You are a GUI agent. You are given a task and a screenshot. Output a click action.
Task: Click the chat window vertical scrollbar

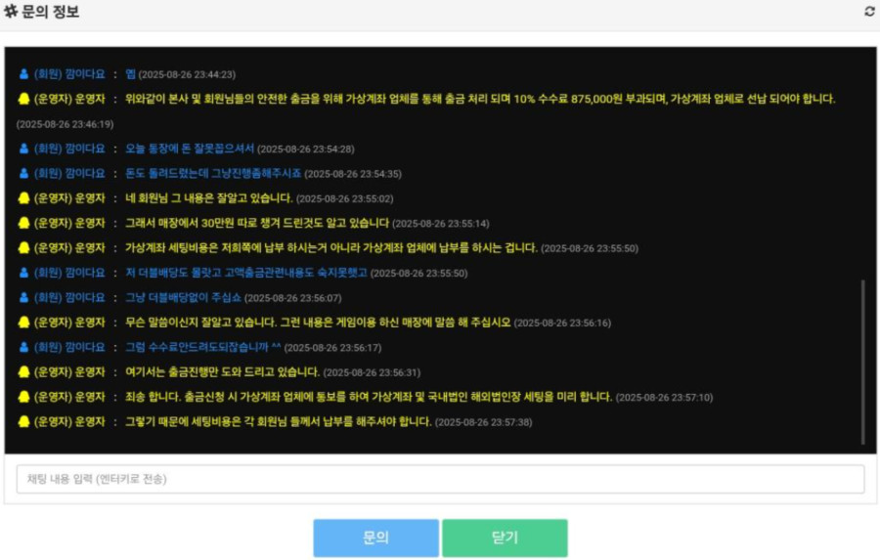[x=862, y=362]
